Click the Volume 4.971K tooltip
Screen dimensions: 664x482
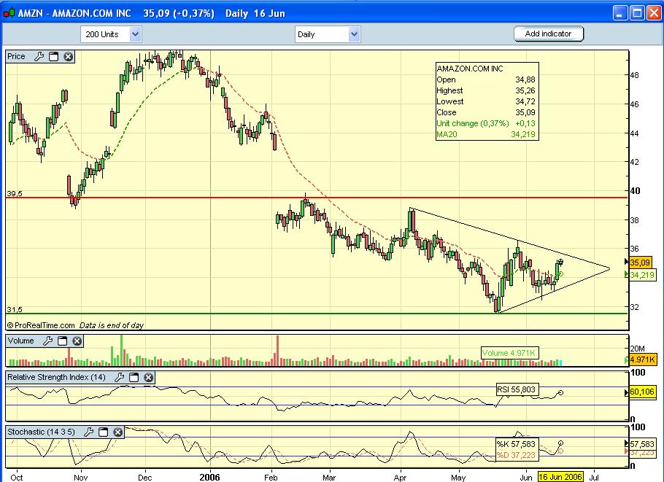509,353
